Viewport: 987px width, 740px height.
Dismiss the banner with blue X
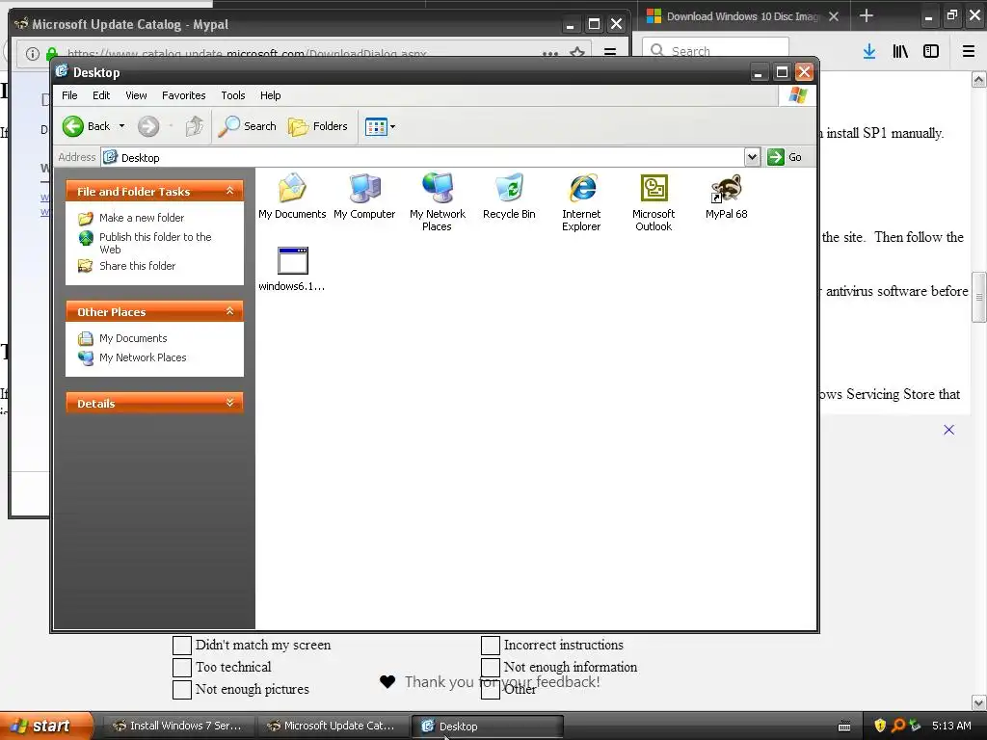pyautogui.click(x=948, y=430)
